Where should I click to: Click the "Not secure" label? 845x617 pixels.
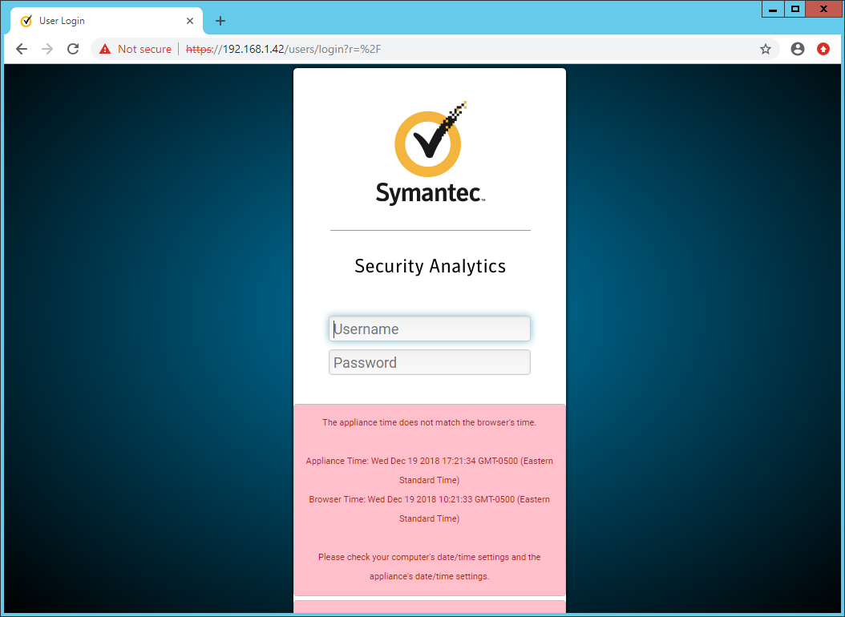144,49
